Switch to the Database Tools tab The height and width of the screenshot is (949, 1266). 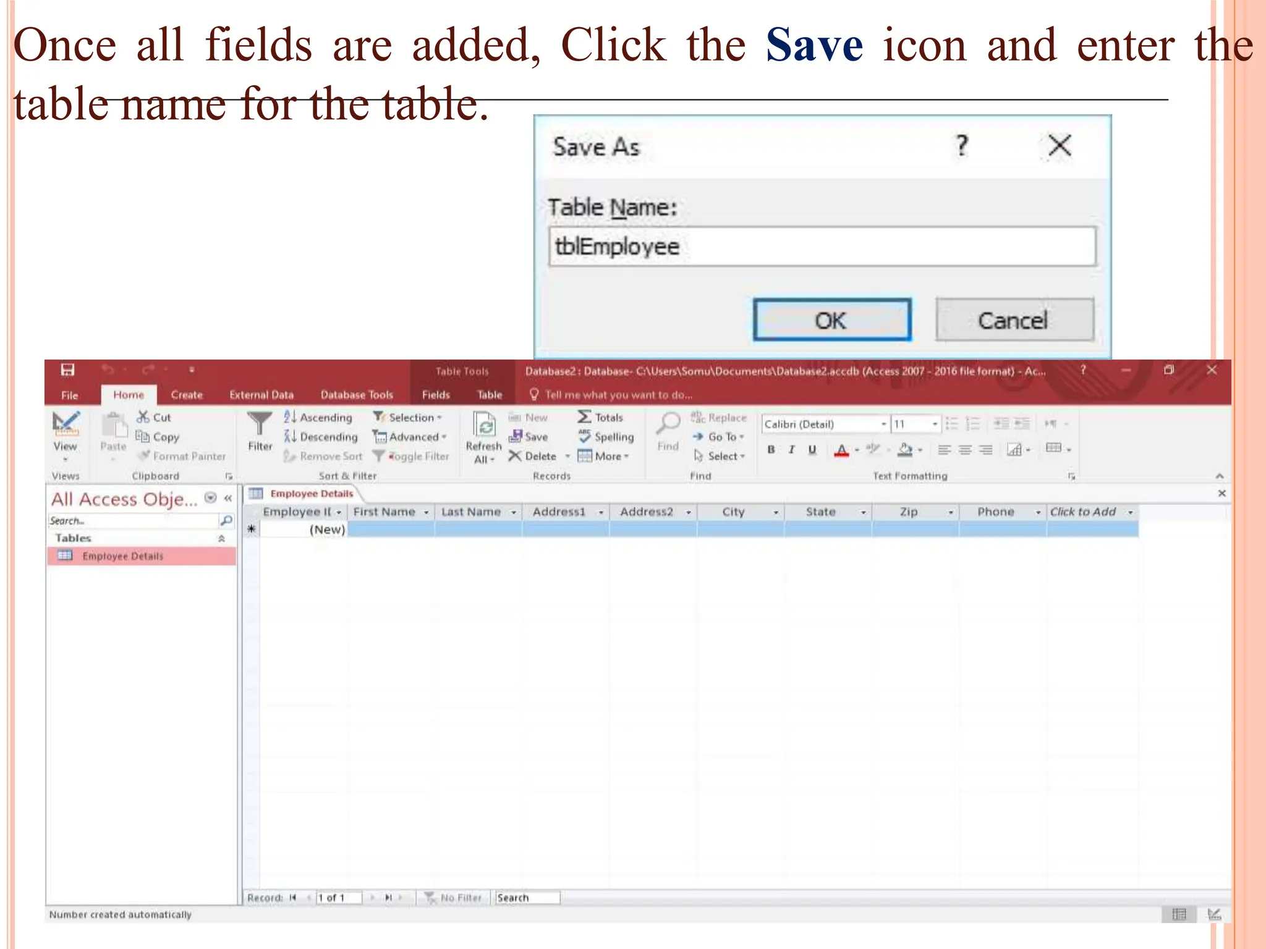pyautogui.click(x=357, y=395)
